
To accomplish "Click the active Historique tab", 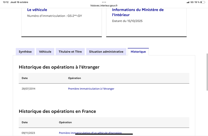I will (138, 52).
